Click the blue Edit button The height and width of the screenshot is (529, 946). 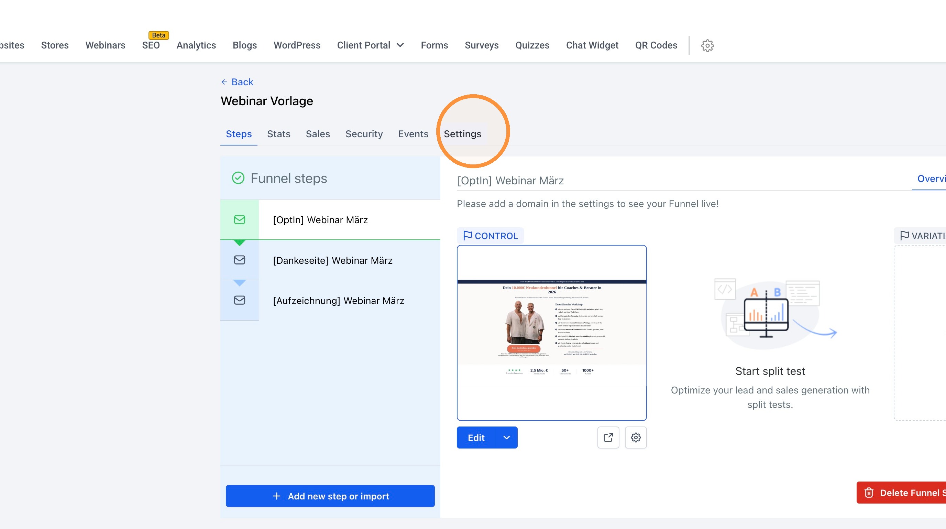pos(476,438)
